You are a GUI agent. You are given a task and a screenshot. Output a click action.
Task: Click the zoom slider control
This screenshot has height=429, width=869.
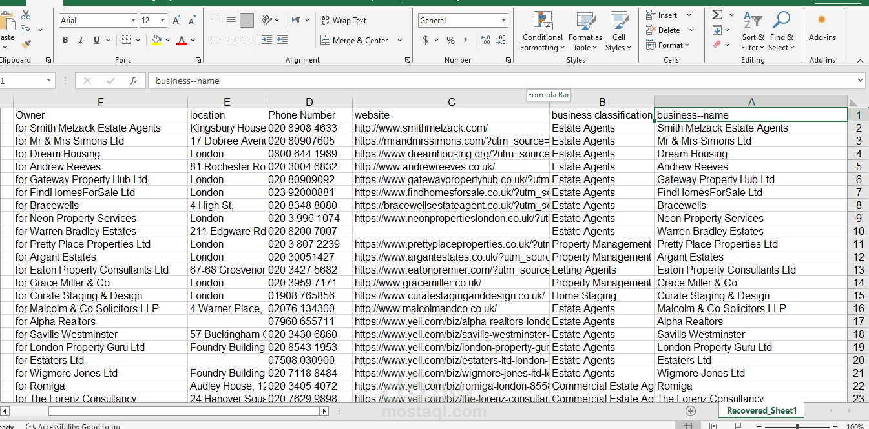pyautogui.click(x=797, y=426)
